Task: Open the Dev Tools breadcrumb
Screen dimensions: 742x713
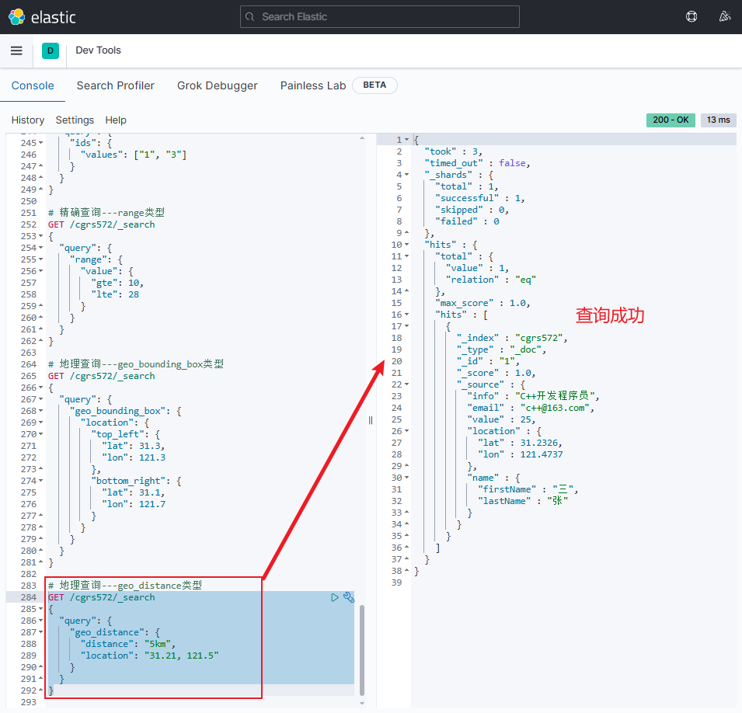Action: tap(99, 50)
